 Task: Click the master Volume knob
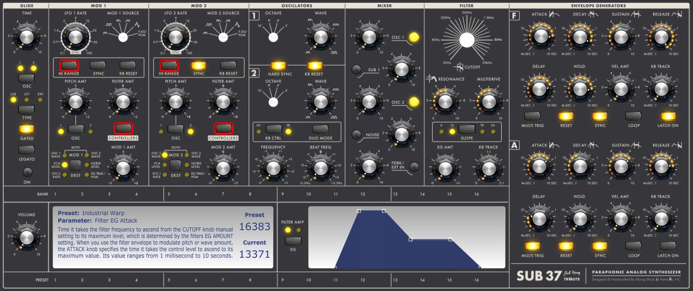click(x=26, y=236)
